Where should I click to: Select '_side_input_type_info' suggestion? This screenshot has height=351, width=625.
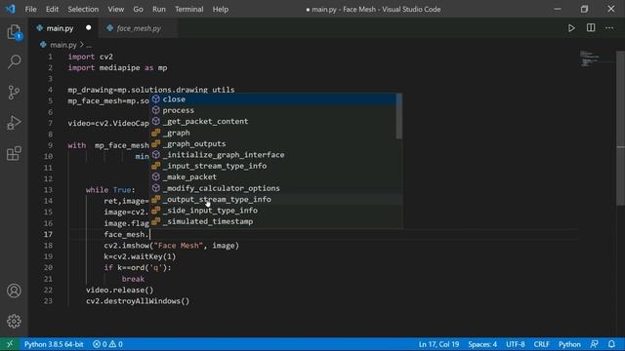[273, 211]
